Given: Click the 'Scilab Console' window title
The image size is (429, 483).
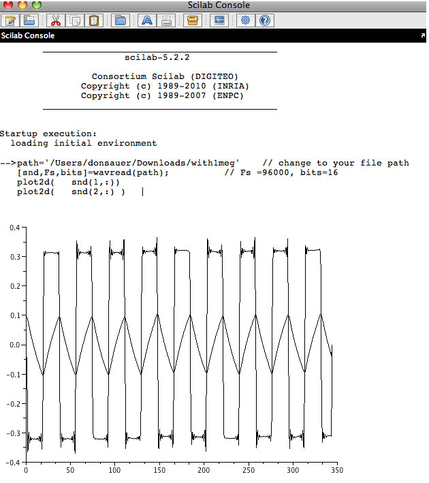Looking at the screenshot, I should tap(219, 5).
